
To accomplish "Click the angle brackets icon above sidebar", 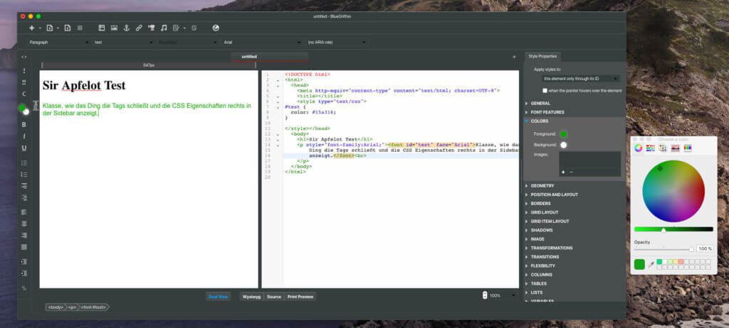I will coord(24,57).
